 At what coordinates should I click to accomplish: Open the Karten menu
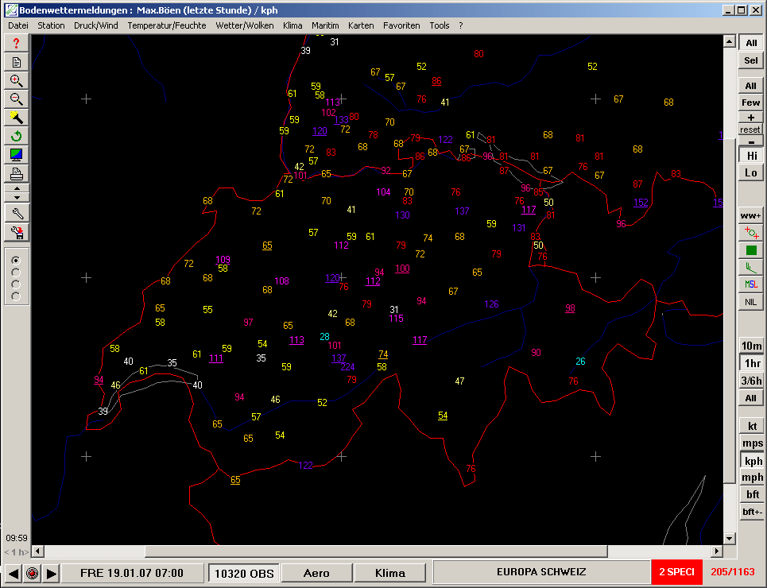click(x=361, y=25)
